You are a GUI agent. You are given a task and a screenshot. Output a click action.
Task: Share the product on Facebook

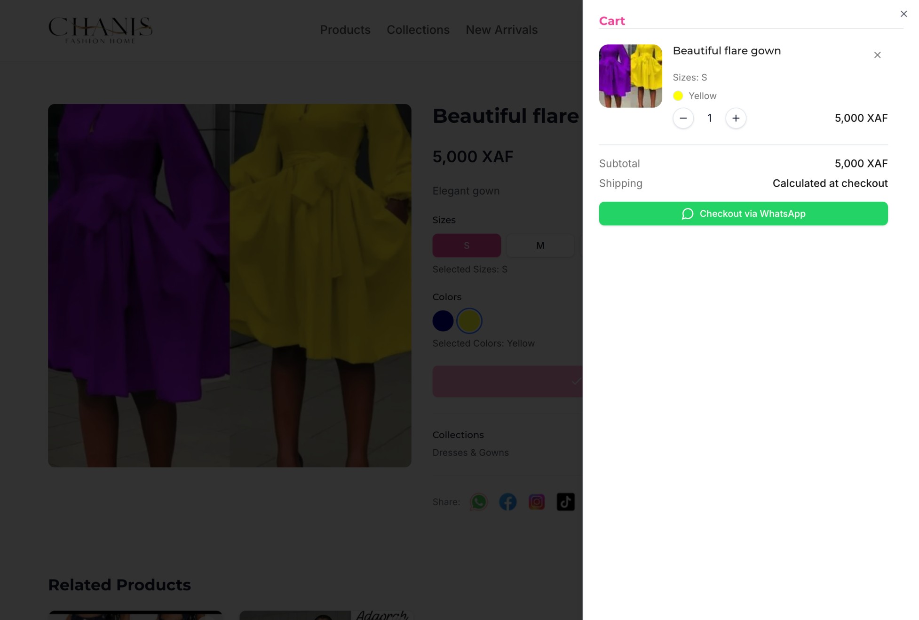click(x=507, y=501)
